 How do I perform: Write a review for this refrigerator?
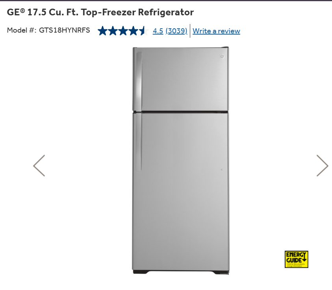(x=216, y=31)
